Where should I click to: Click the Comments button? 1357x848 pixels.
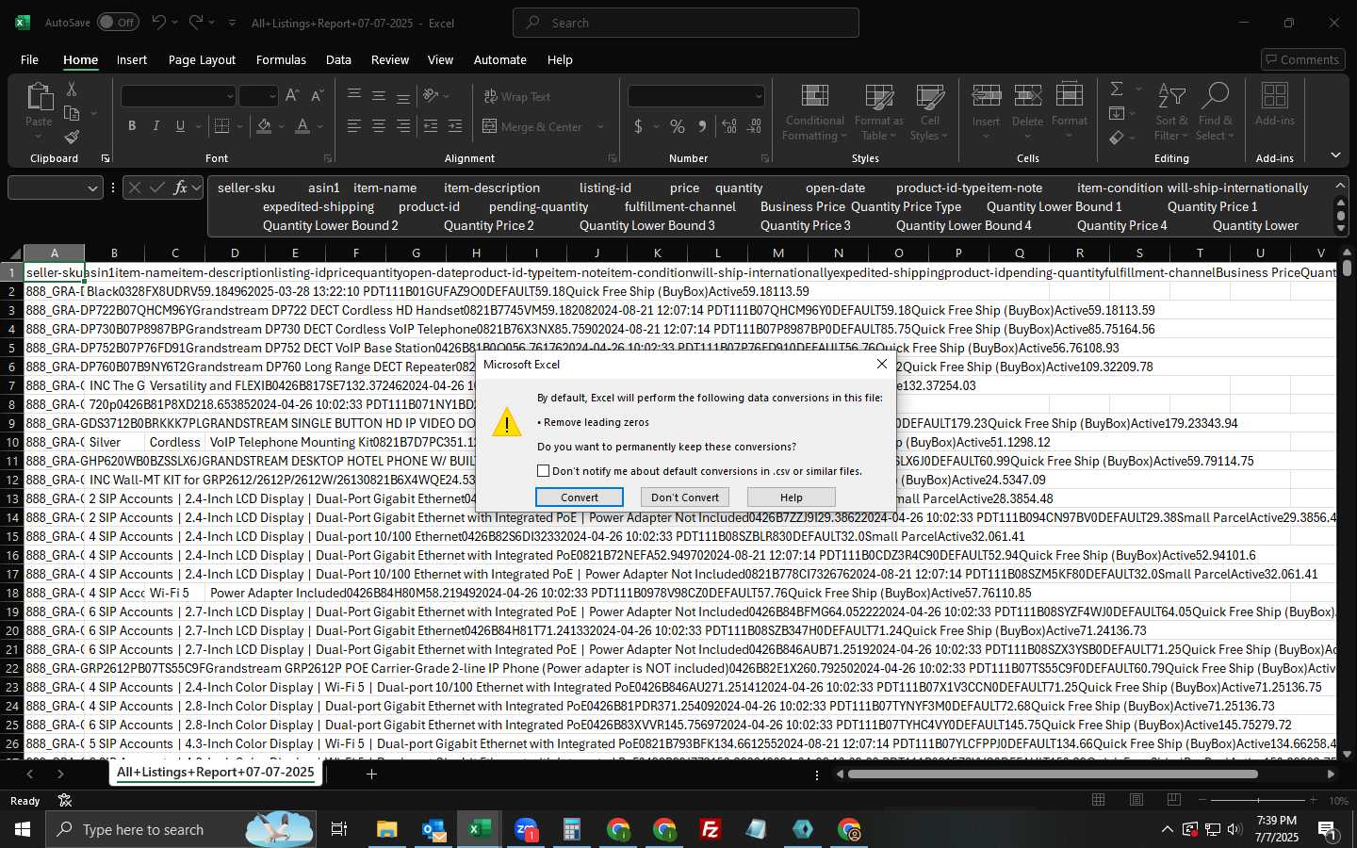tap(1302, 59)
